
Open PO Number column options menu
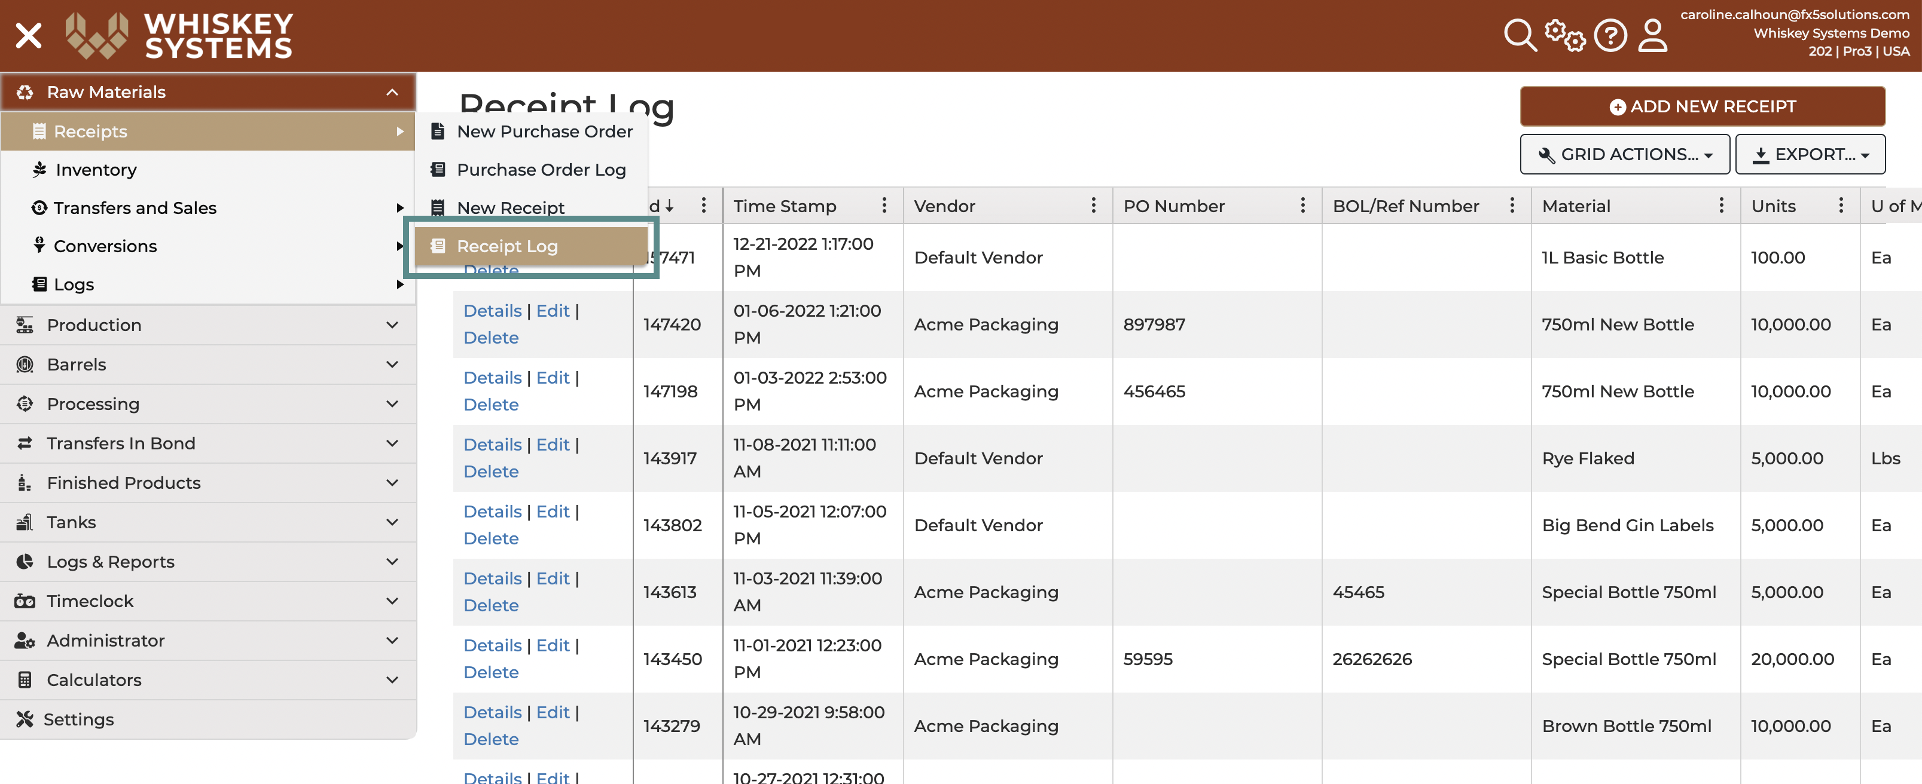pos(1302,206)
